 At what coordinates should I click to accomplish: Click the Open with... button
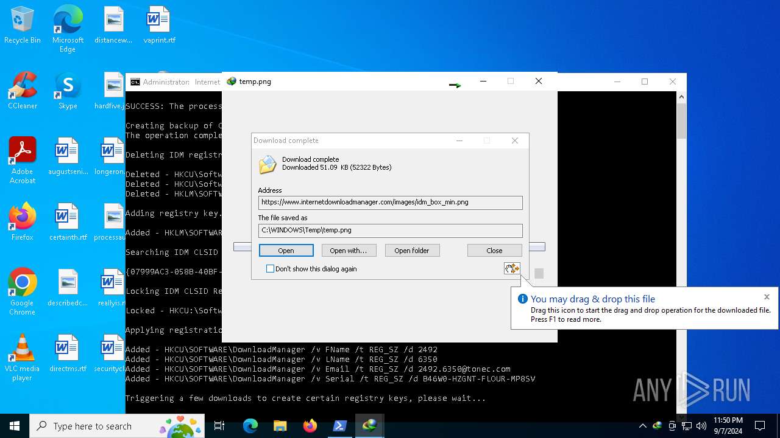pyautogui.click(x=349, y=251)
